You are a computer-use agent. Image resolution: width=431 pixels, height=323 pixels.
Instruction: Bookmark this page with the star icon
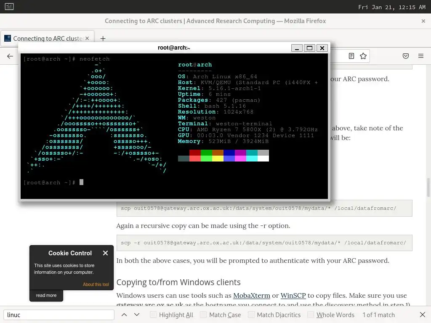[x=363, y=56]
